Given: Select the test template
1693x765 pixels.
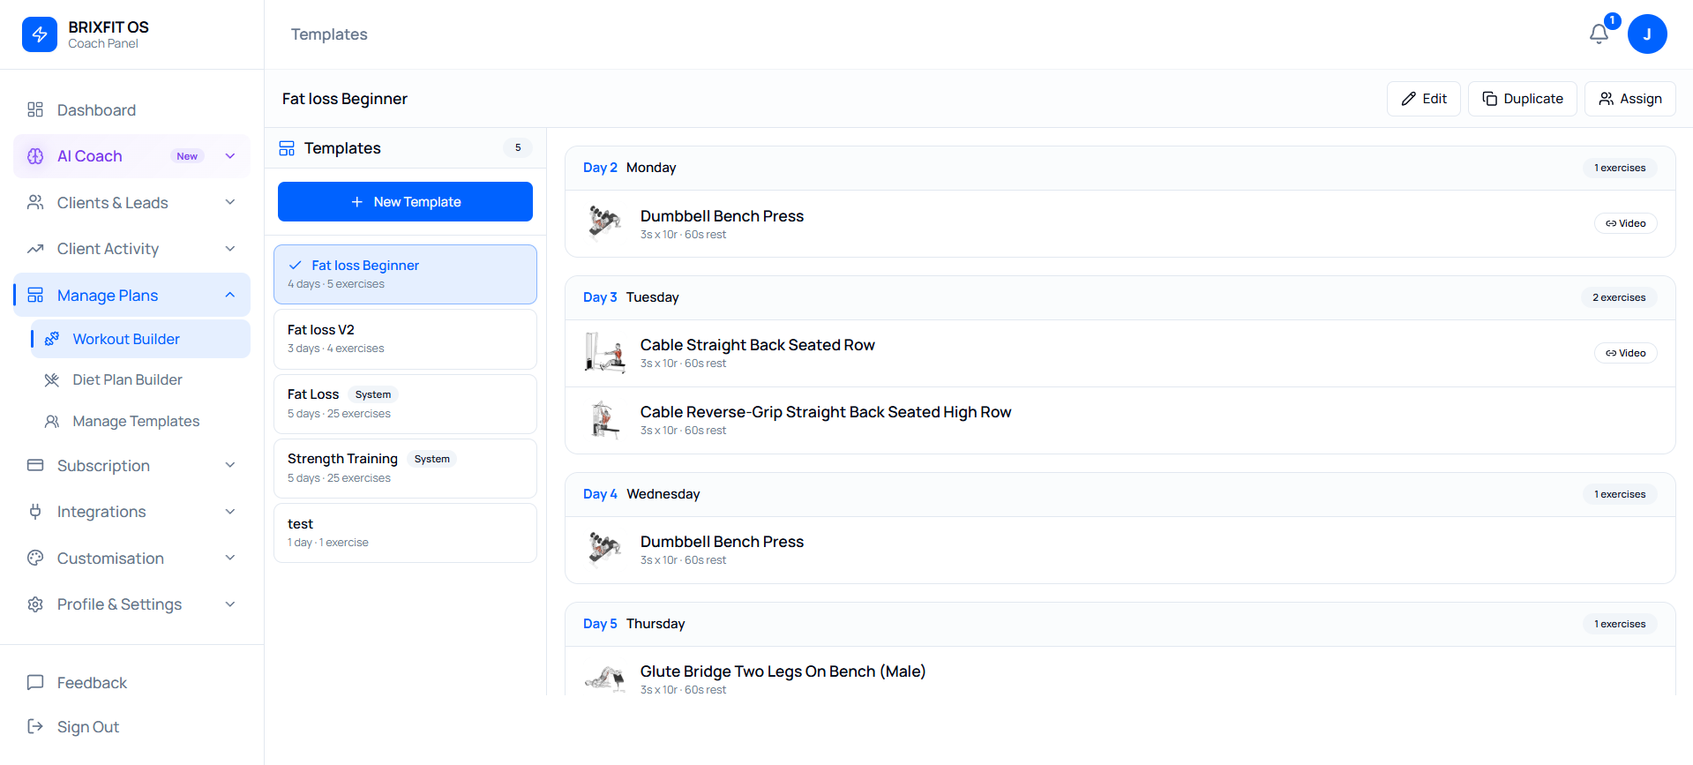Looking at the screenshot, I should [x=405, y=533].
